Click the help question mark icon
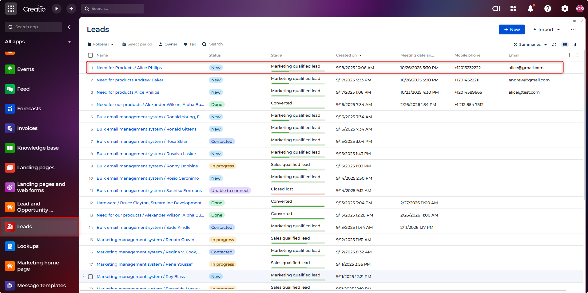The width and height of the screenshot is (588, 293). (548, 9)
